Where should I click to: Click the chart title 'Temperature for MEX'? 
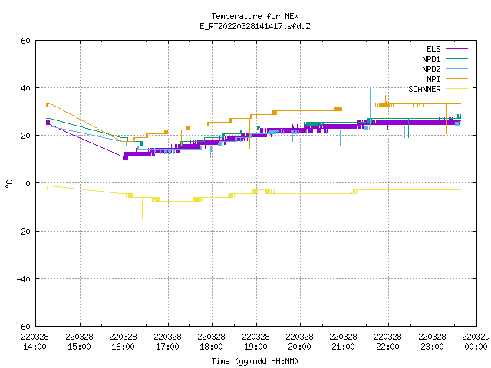tap(255, 16)
